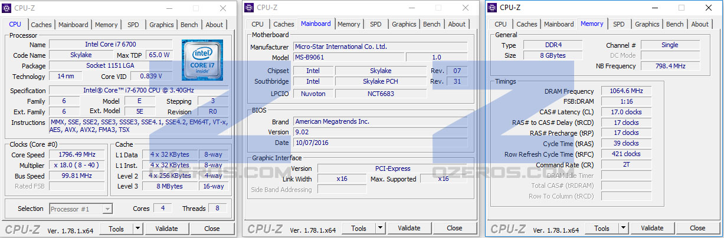Click the Manufacturer field Micro-Star International Co. Ltd.
The image size is (724, 238).
(380, 47)
